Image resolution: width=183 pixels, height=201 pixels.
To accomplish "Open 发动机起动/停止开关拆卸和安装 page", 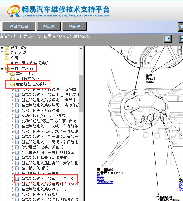I will pyautogui.click(x=49, y=121).
